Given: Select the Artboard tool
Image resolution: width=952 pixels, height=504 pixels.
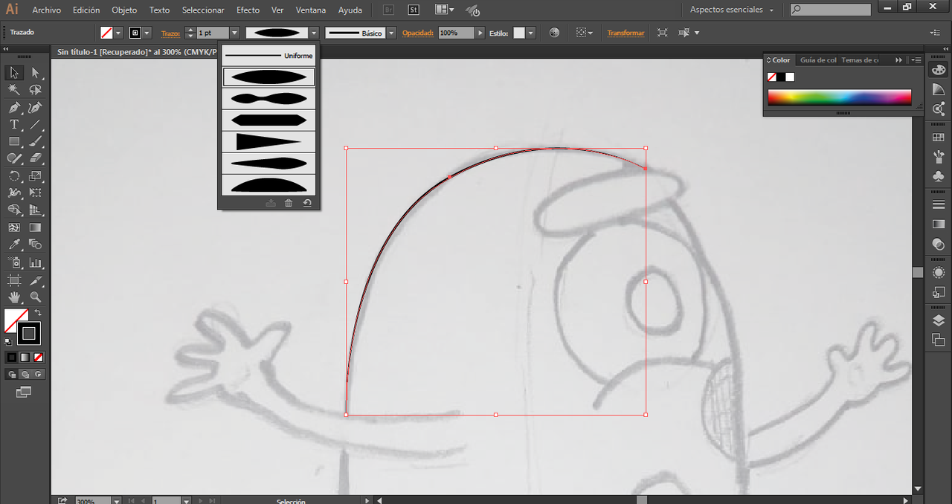Looking at the screenshot, I should (x=14, y=280).
